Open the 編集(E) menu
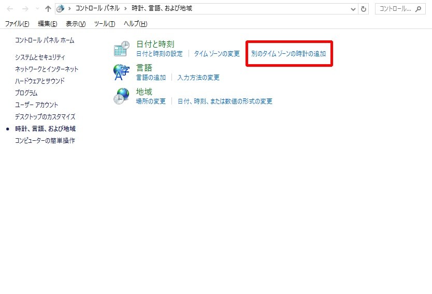This screenshot has height=294, width=432. (x=47, y=24)
